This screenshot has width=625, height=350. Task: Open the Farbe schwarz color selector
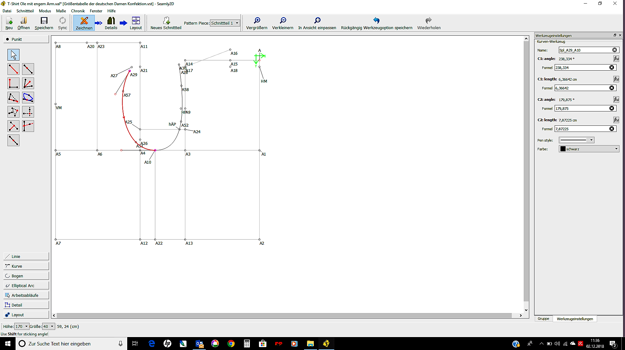[589, 149]
